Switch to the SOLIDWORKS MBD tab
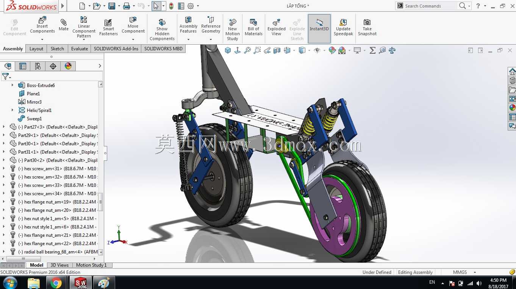The width and height of the screenshot is (516, 289). (163, 49)
